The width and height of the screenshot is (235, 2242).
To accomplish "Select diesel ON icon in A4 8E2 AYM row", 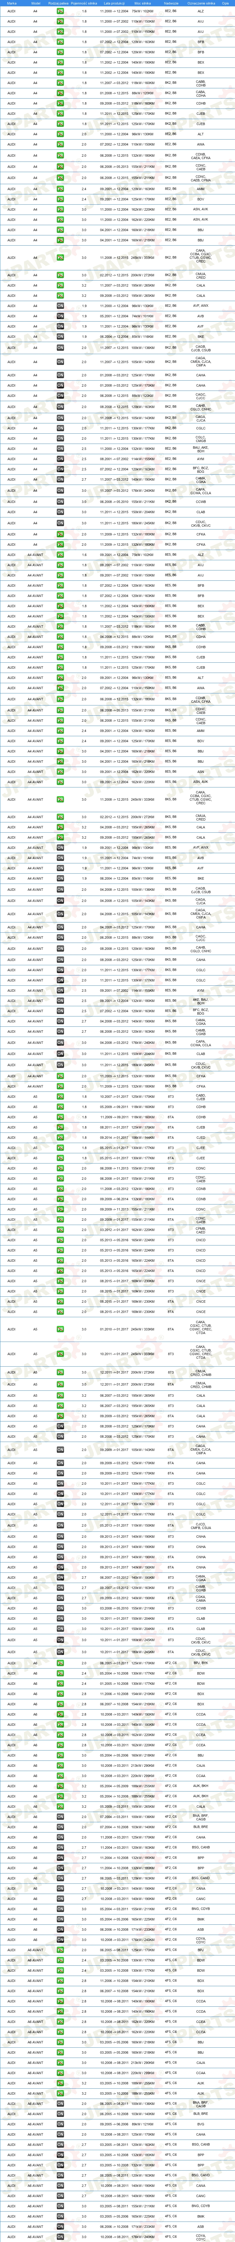I will 60,459.
